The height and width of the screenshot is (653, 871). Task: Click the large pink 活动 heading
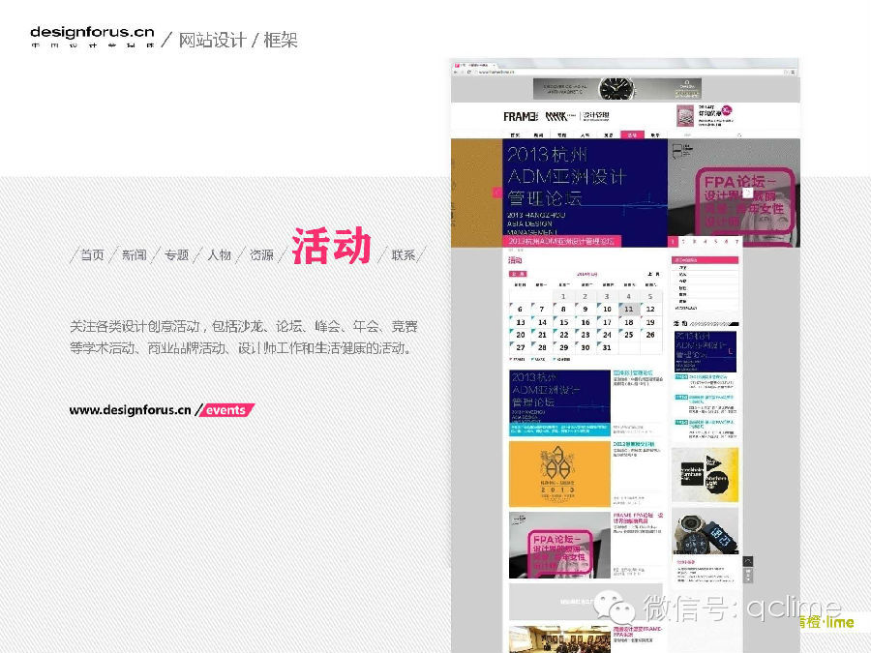coord(332,246)
